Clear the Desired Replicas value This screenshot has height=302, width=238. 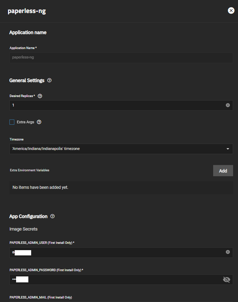click(227, 105)
